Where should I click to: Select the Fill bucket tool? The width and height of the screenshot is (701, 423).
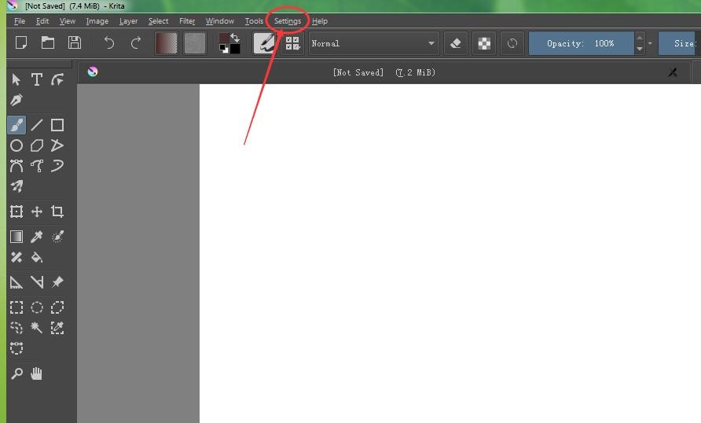click(37, 257)
